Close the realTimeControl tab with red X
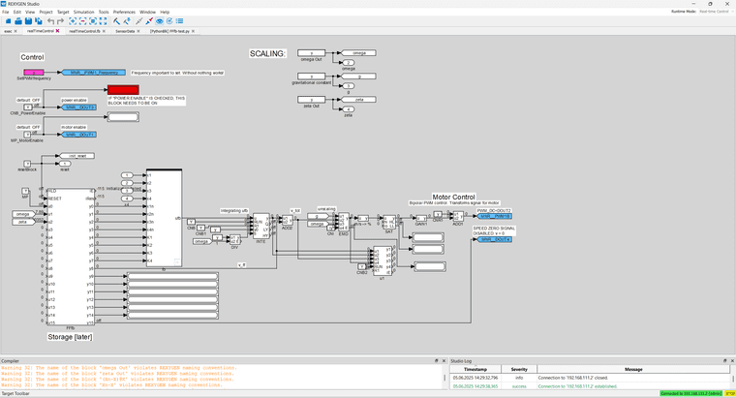The height and width of the screenshot is (398, 736). coord(58,31)
